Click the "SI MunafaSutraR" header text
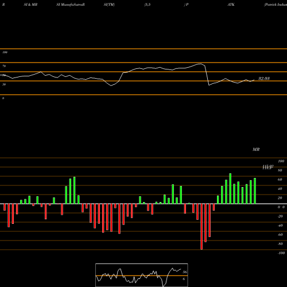The image size is (287, 287). point(71,5)
